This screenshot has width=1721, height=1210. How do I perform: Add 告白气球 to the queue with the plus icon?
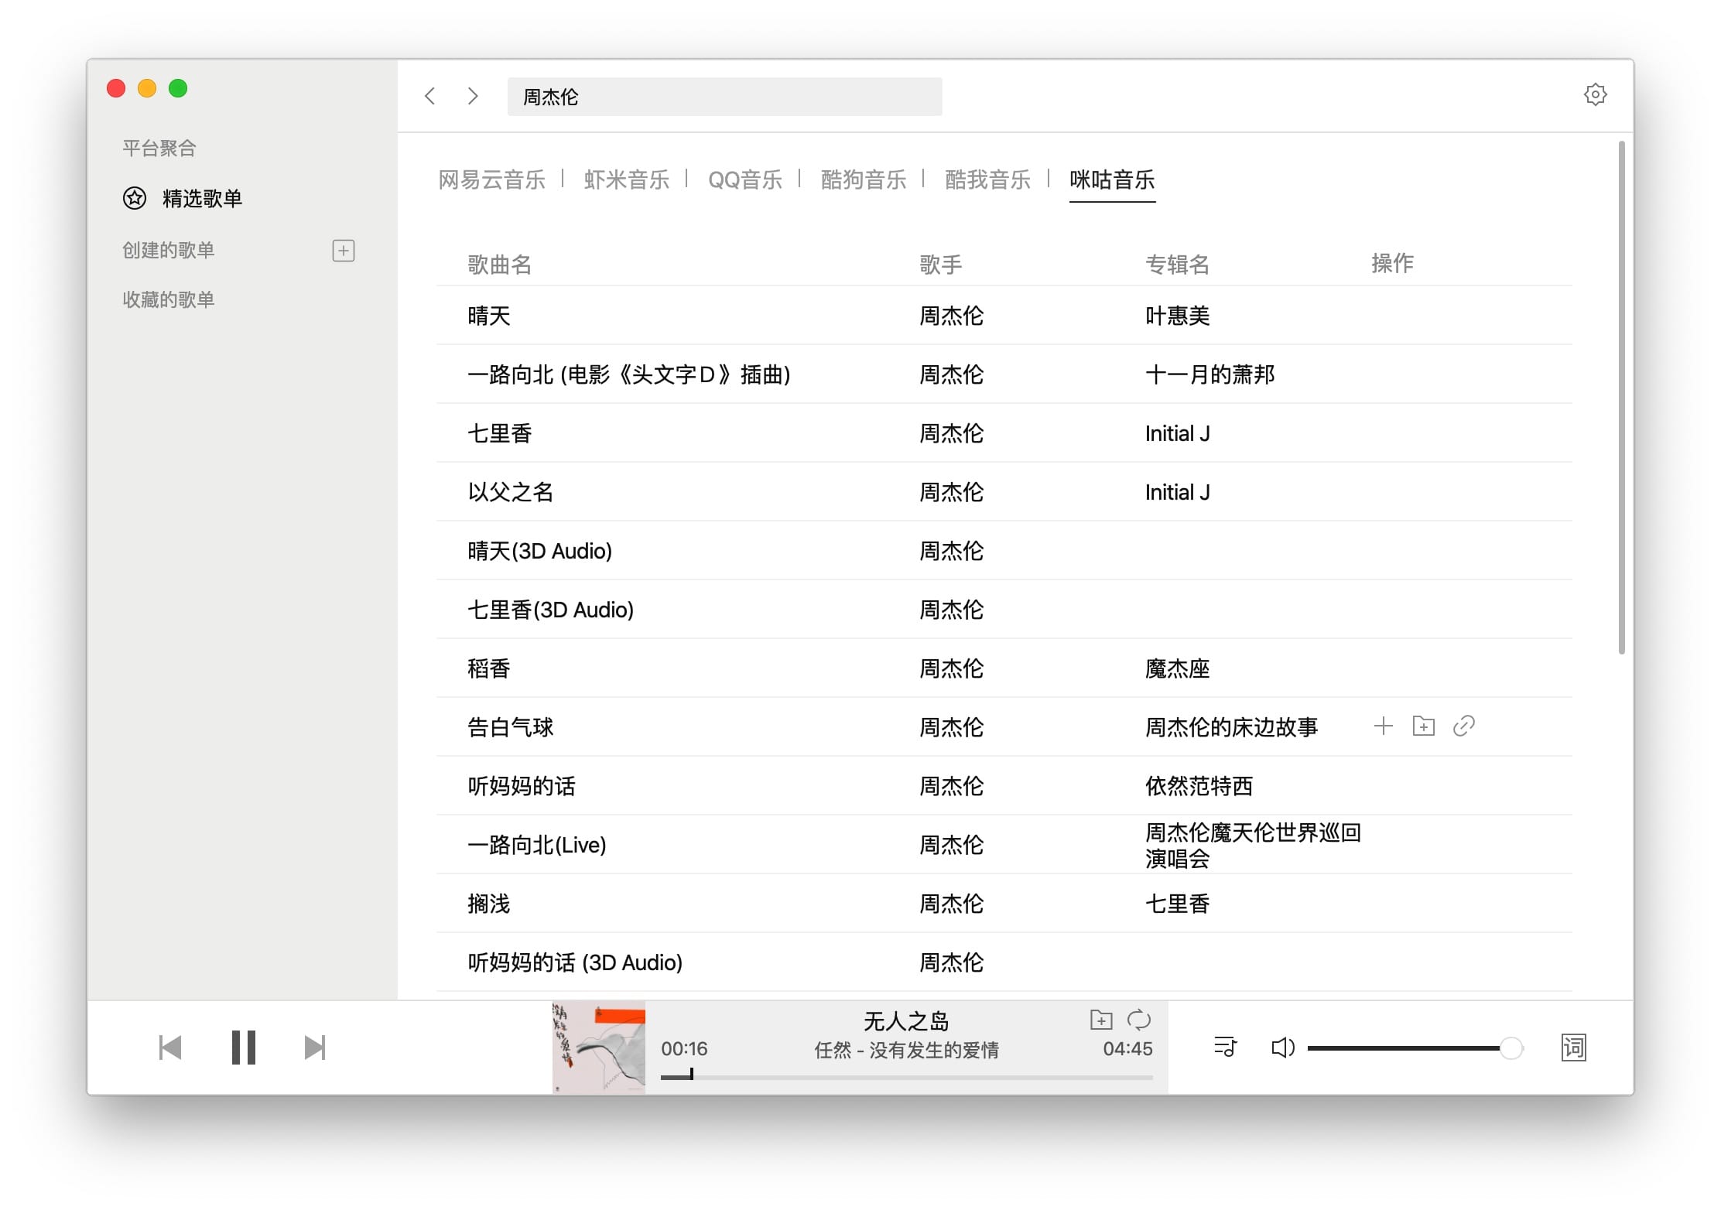click(1383, 726)
